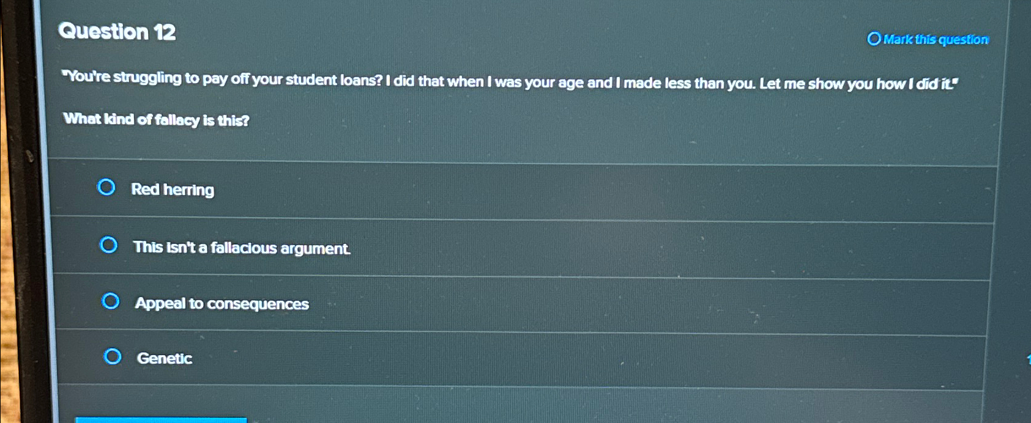The height and width of the screenshot is (423, 1031).
Task: Select the Genetic answer option
Action: click(x=165, y=358)
